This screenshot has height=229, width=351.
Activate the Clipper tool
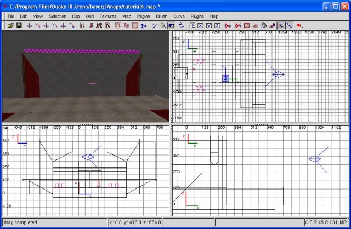144,26
